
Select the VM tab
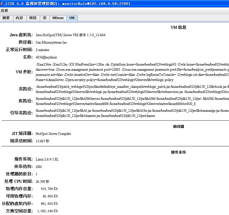pyautogui.click(x=72, y=18)
